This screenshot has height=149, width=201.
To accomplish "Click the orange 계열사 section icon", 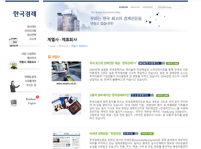I will [x=49, y=57].
